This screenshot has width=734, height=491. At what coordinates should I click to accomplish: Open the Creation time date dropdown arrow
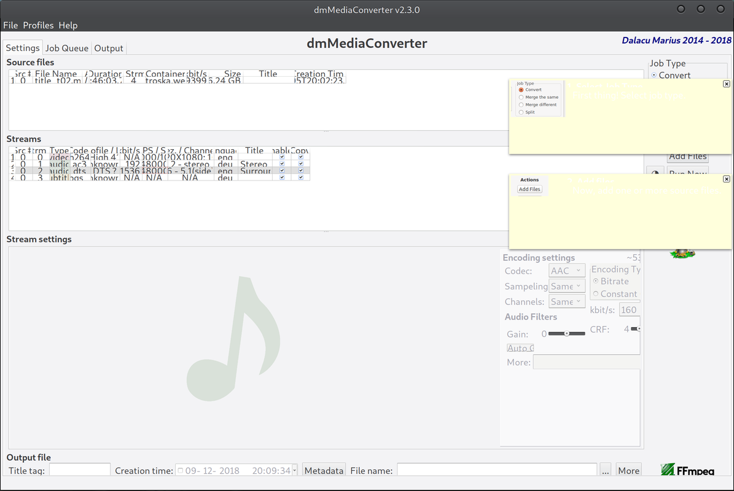pyautogui.click(x=294, y=470)
